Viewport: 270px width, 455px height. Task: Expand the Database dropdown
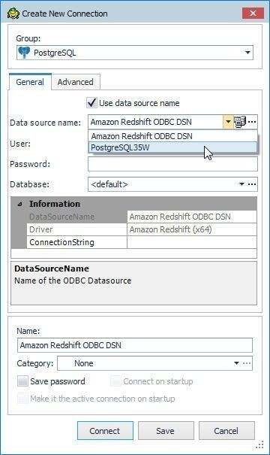click(x=241, y=184)
